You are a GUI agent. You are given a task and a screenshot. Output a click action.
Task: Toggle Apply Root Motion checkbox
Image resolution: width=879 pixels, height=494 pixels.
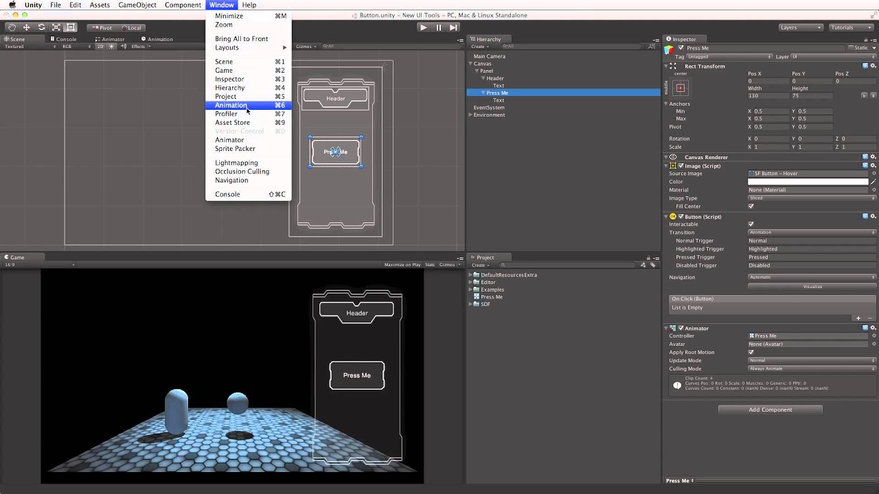pyautogui.click(x=751, y=353)
